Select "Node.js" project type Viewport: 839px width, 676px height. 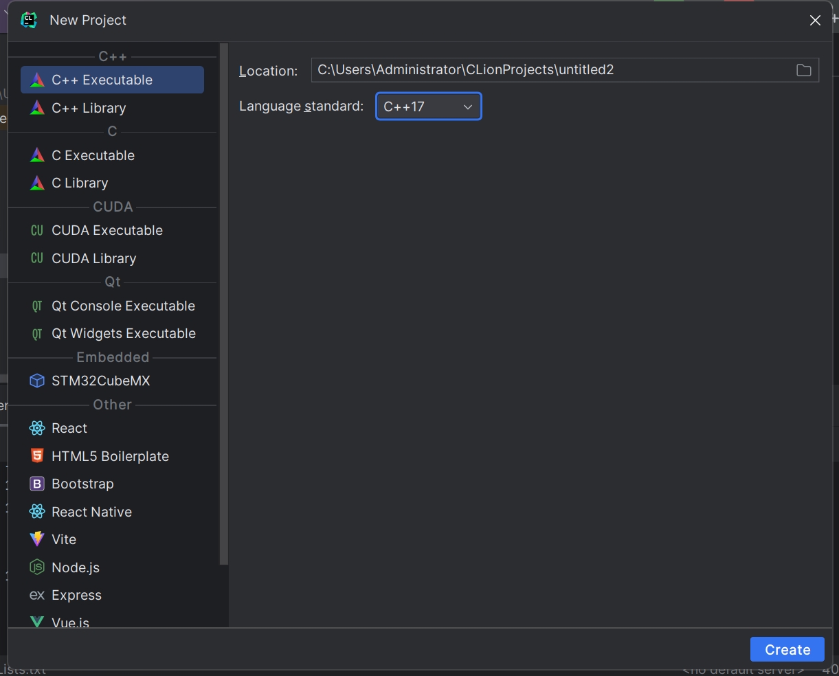pyautogui.click(x=113, y=567)
